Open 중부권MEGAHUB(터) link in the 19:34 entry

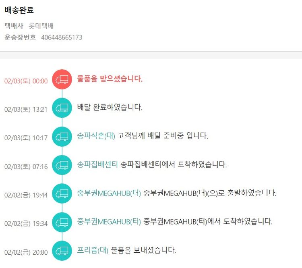coord(109,222)
